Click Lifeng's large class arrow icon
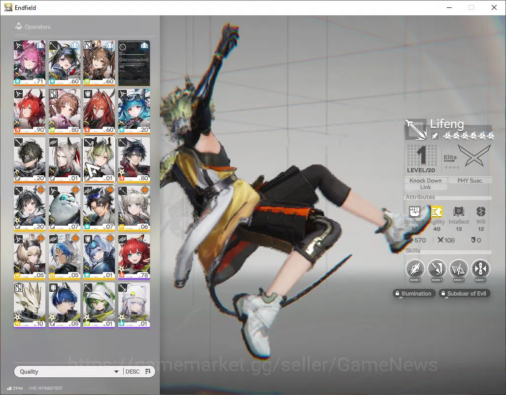This screenshot has width=506, height=395. [416, 129]
